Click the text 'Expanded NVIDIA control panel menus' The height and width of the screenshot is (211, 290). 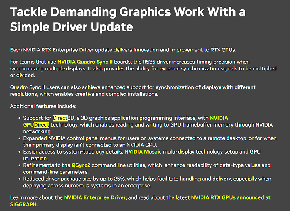pos(70,138)
